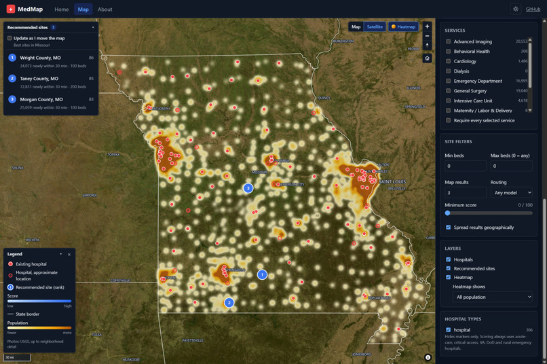
Task: Click rank 1 badge beside Wright County
Action: [12, 58]
